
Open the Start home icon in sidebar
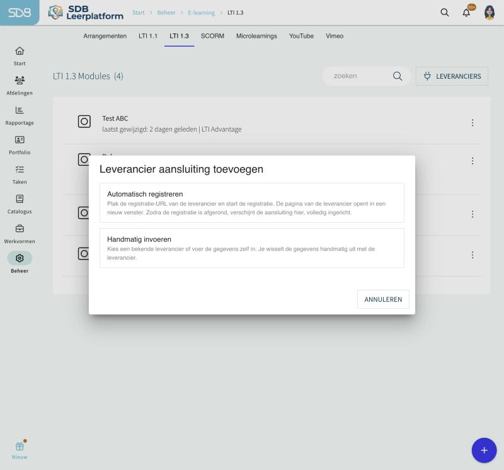[x=20, y=51]
